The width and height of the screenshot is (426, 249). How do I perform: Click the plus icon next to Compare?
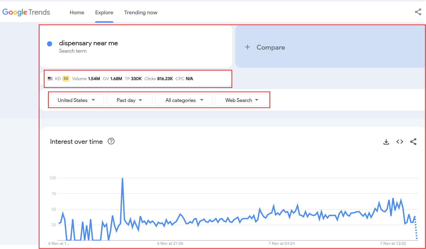248,47
